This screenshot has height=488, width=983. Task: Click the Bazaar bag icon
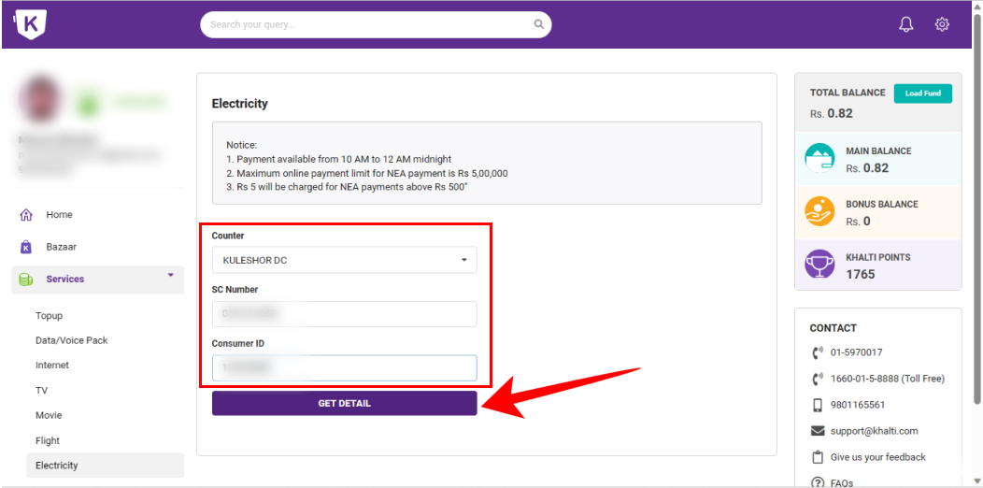(26, 247)
